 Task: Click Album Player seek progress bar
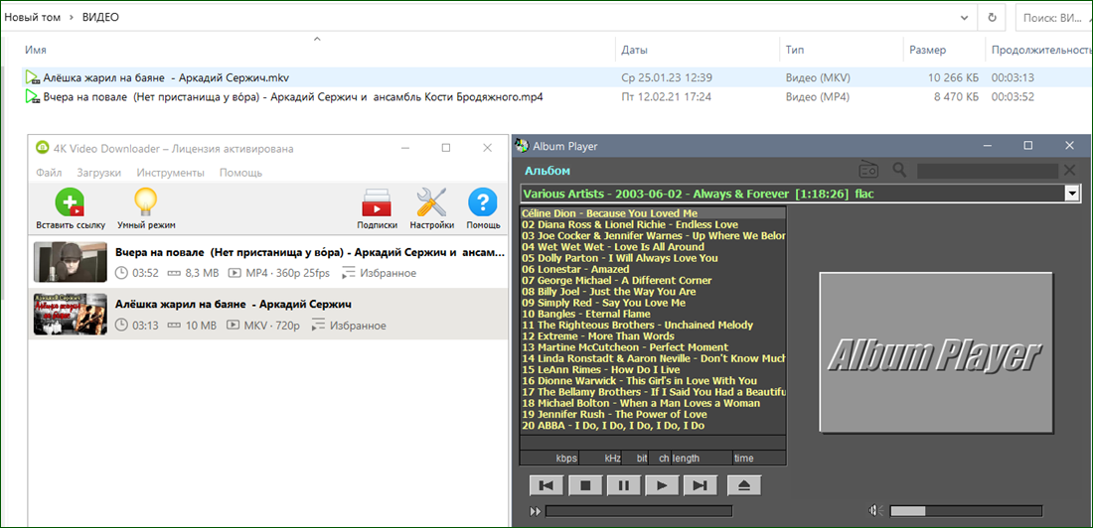click(x=639, y=511)
